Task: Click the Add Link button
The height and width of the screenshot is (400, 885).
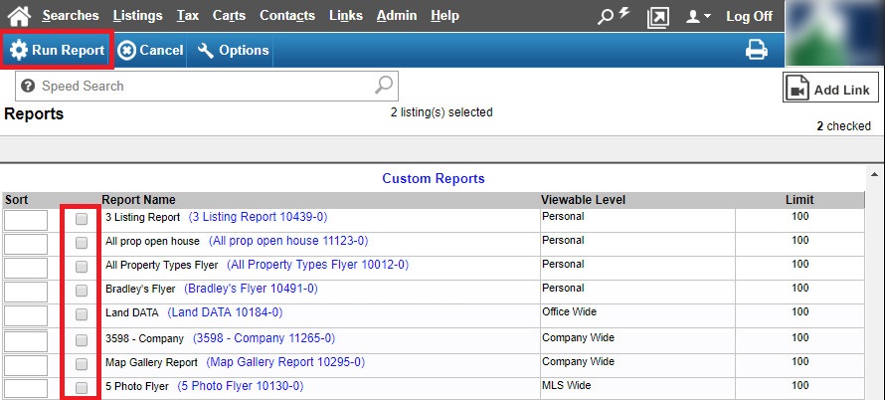Action: click(x=830, y=90)
